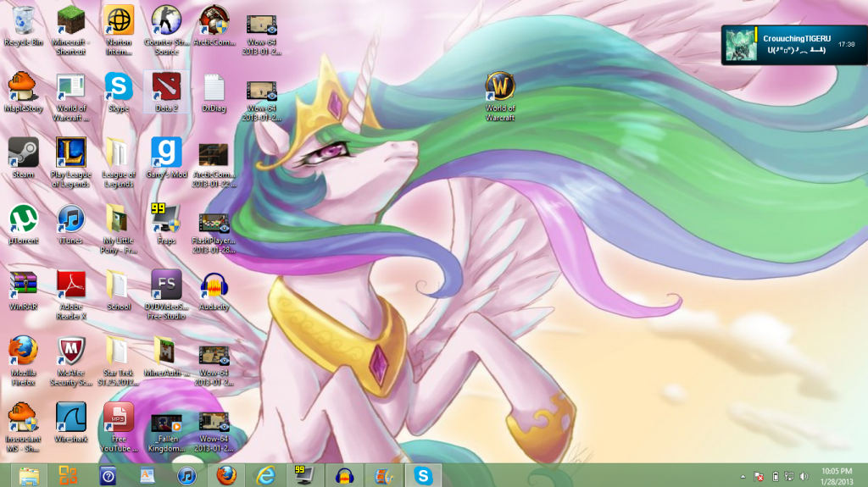Select the Wow-64 video beside _Fallen Kingdom
The image size is (868, 487).
214,432
